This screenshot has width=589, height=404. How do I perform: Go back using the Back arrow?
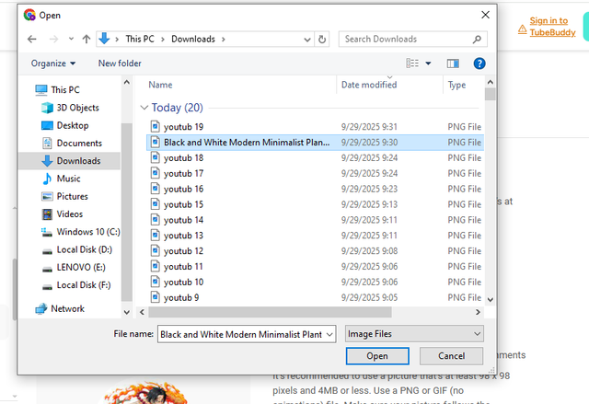click(32, 39)
